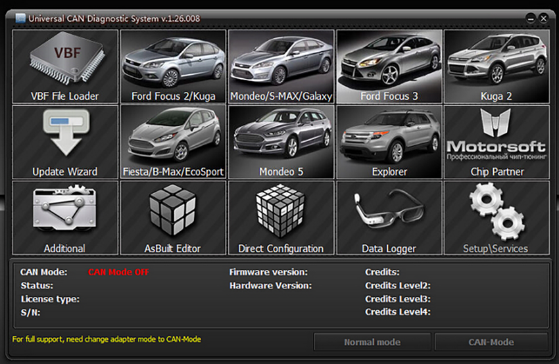
Task: Open the Mondeo 5 vehicle tile
Action: point(281,142)
